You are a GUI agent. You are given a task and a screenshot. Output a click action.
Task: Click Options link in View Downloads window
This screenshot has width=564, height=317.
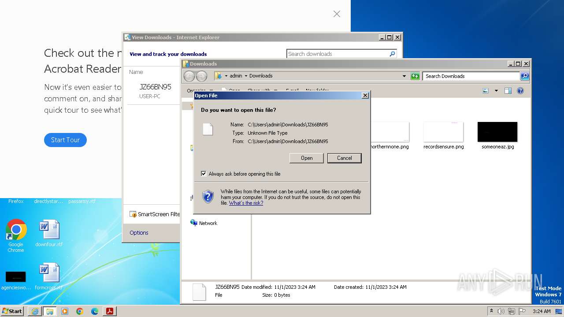[x=139, y=233]
